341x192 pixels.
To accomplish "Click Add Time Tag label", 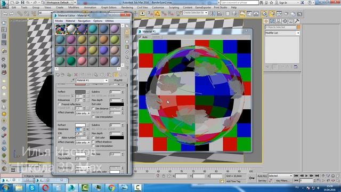I will [233, 181].
